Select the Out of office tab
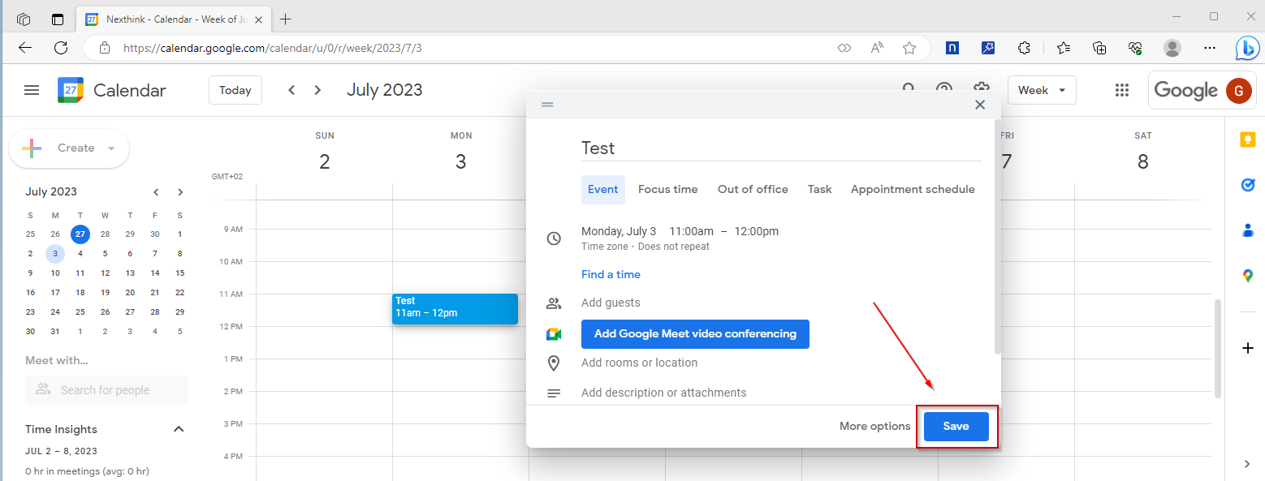 (753, 189)
